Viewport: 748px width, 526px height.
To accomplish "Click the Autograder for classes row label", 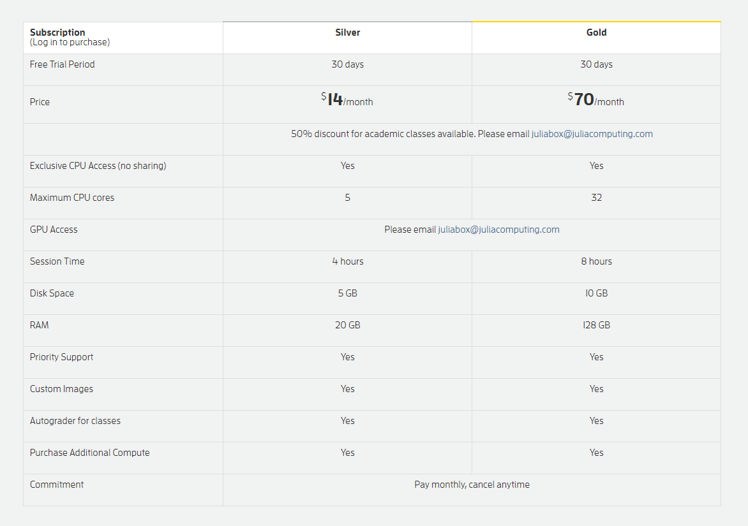I will click(x=75, y=421).
